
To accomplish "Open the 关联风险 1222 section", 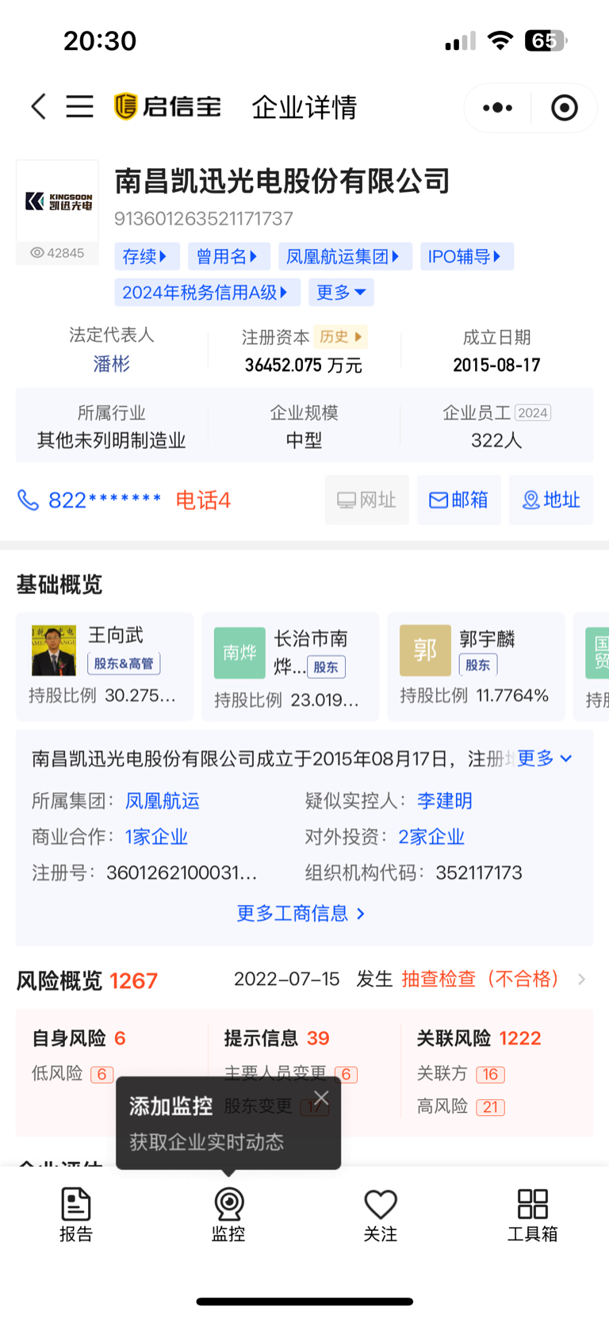I will (x=479, y=1038).
